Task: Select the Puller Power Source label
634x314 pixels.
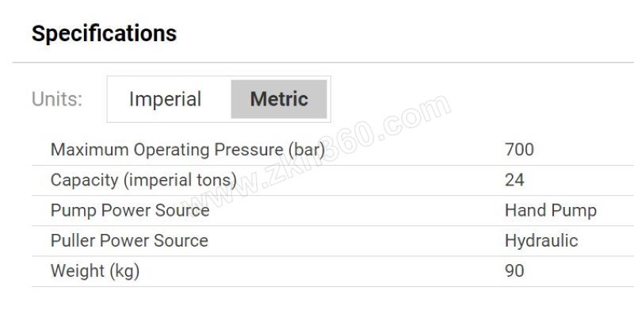Action: tap(129, 241)
